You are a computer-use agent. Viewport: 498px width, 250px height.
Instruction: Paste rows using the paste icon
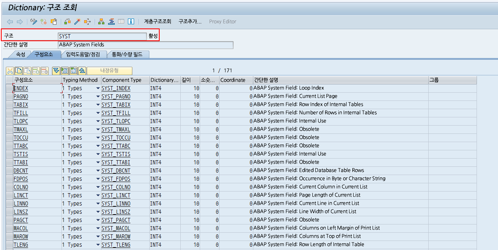click(x=27, y=71)
